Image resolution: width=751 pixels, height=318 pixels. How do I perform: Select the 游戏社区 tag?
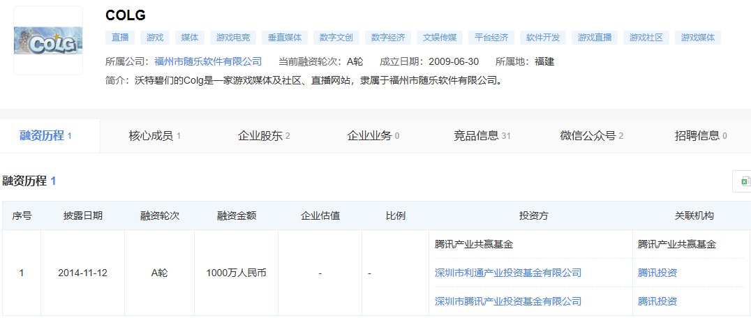pyautogui.click(x=646, y=38)
